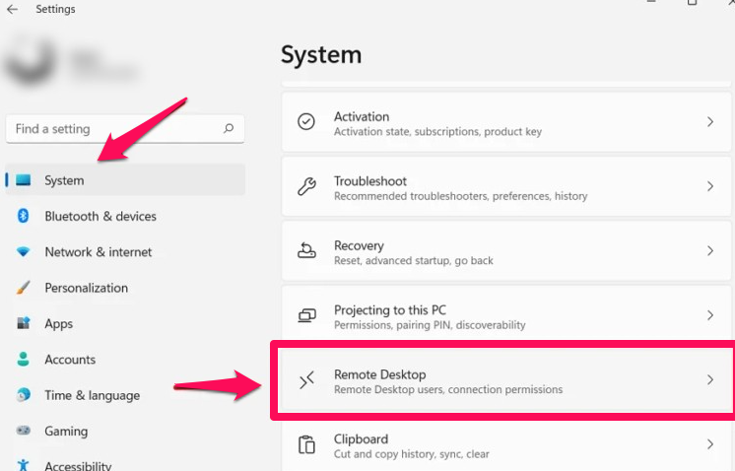Click 'Activation state, subscriptions, product key' text
Image resolution: width=735 pixels, height=471 pixels.
click(437, 132)
